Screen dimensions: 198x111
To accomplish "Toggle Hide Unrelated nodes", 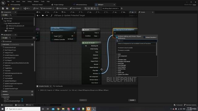I will point(46,8).
